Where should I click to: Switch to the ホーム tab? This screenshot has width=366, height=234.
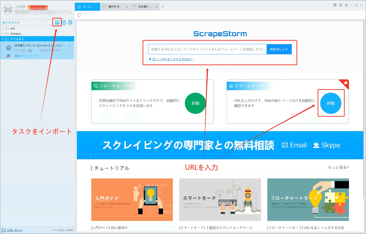pyautogui.click(x=87, y=6)
